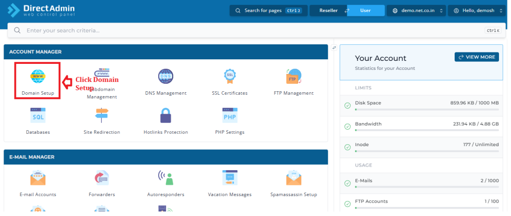511x216 pixels.
Task: Click the magnifier icon in search bar
Action: tap(17, 30)
